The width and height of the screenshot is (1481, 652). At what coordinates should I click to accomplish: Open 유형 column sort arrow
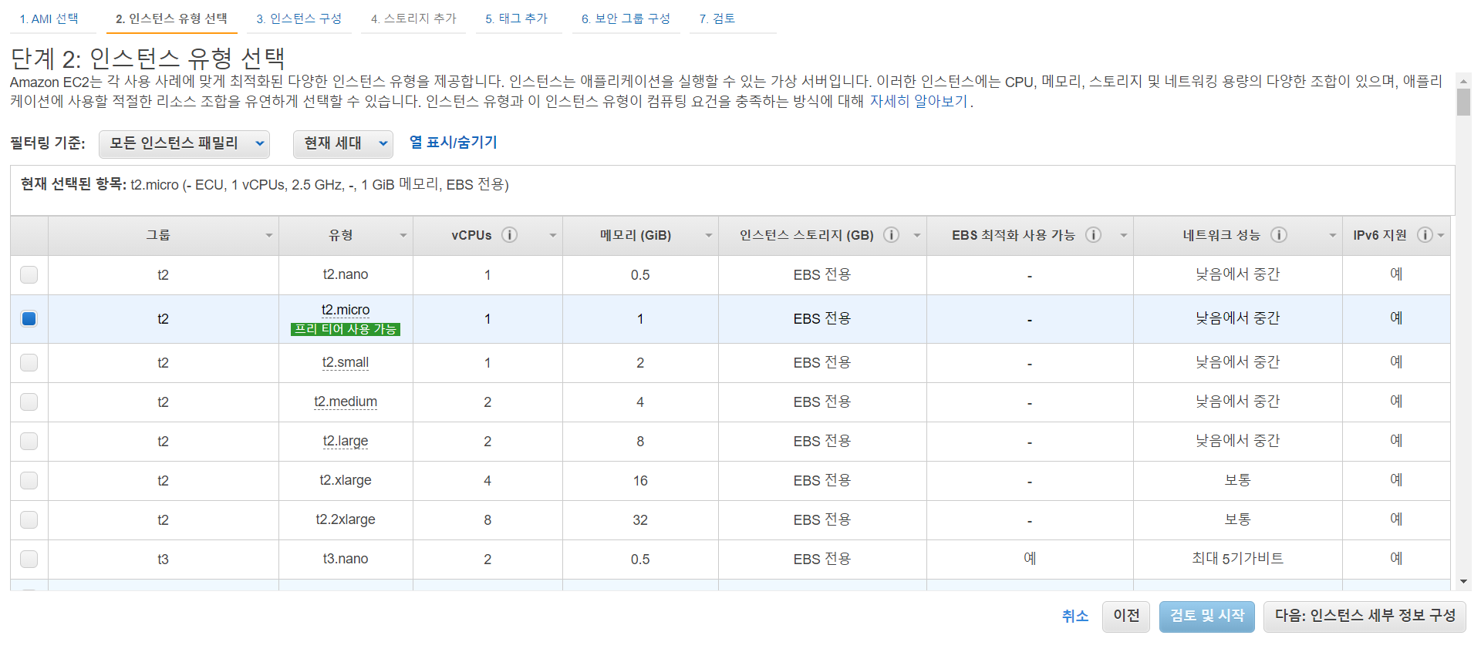(403, 236)
